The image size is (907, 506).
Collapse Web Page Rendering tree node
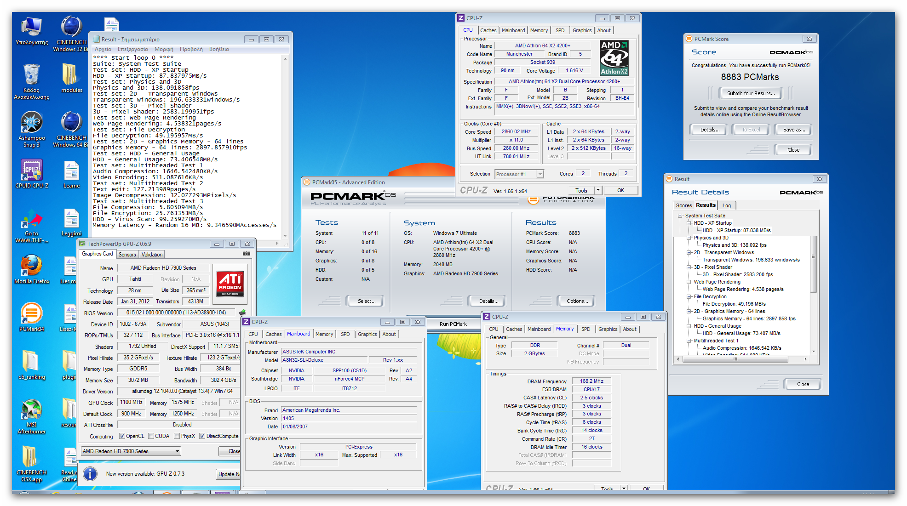coord(689,282)
